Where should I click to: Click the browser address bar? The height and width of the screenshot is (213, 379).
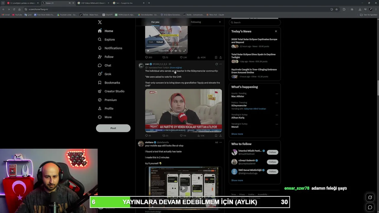(x=178, y=9)
